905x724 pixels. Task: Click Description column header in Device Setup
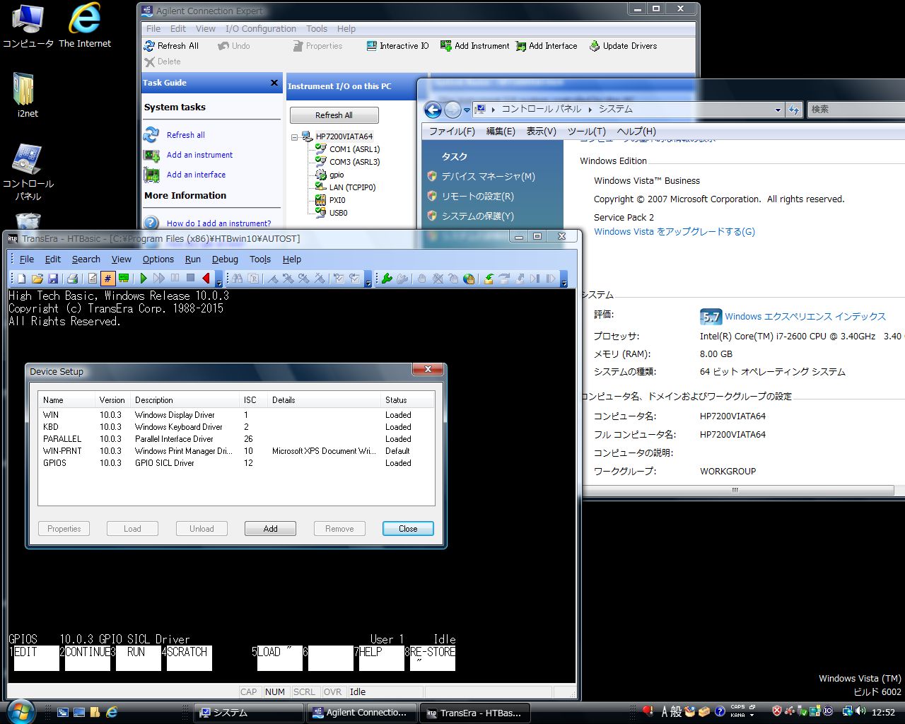coord(185,400)
